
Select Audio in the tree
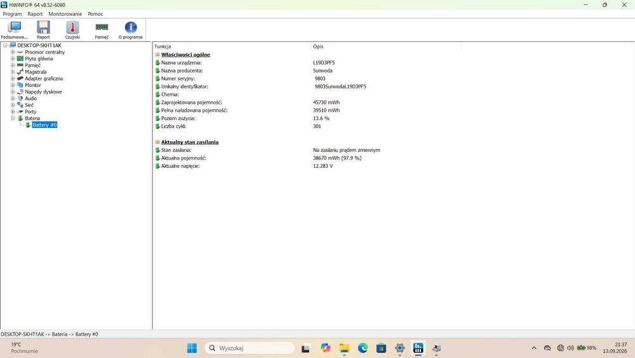click(x=30, y=99)
